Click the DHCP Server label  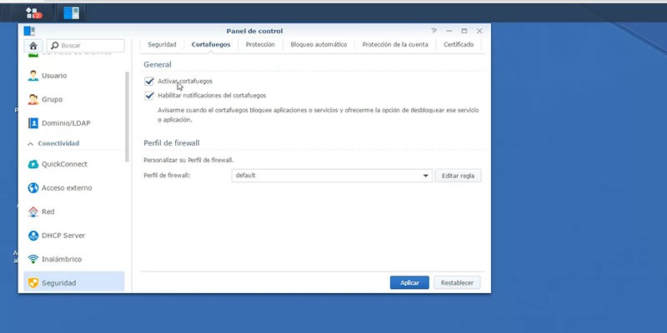tap(63, 236)
